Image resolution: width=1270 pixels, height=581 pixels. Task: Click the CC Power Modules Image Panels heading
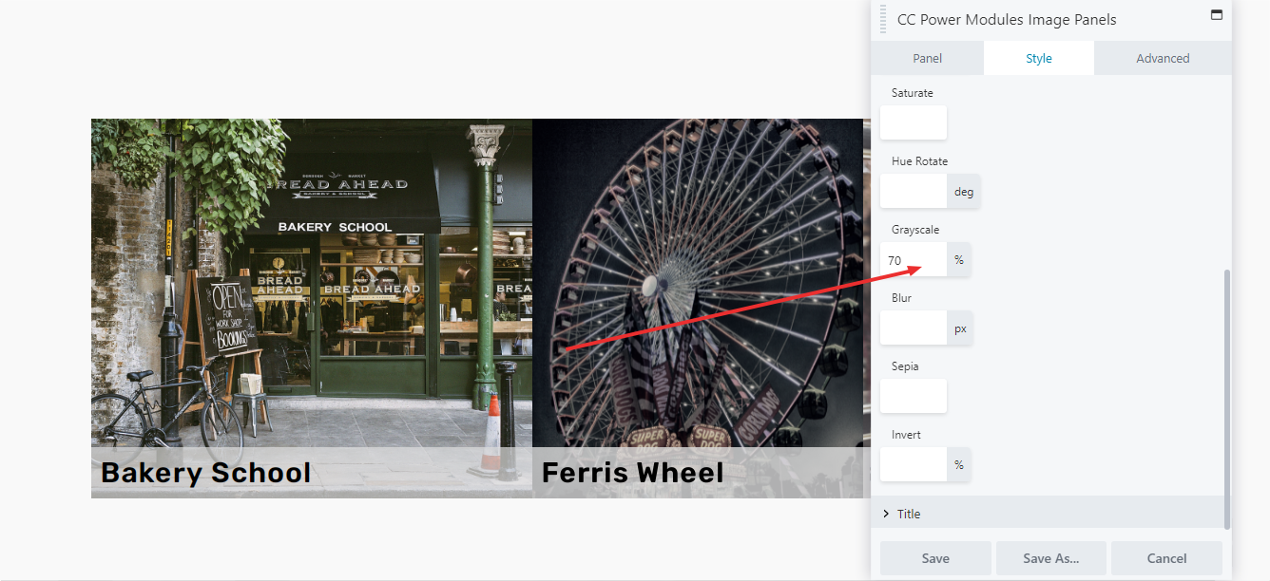tap(1007, 19)
